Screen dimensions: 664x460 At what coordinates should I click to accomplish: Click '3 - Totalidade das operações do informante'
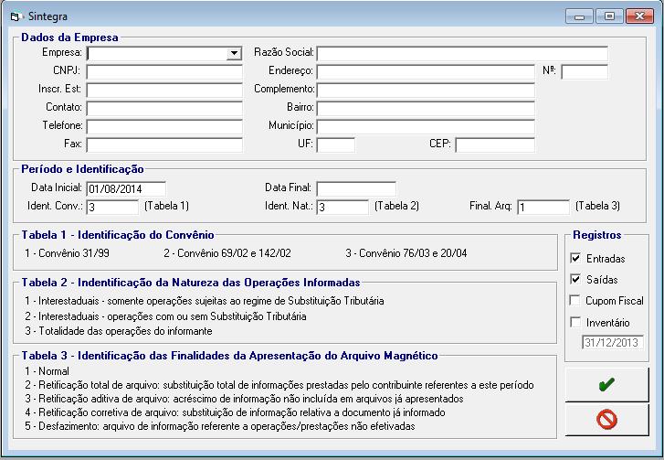click(x=119, y=331)
